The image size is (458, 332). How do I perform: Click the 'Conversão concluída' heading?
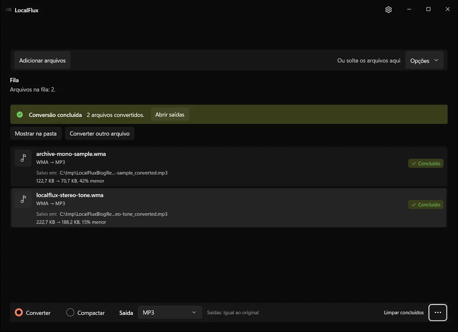[55, 115]
